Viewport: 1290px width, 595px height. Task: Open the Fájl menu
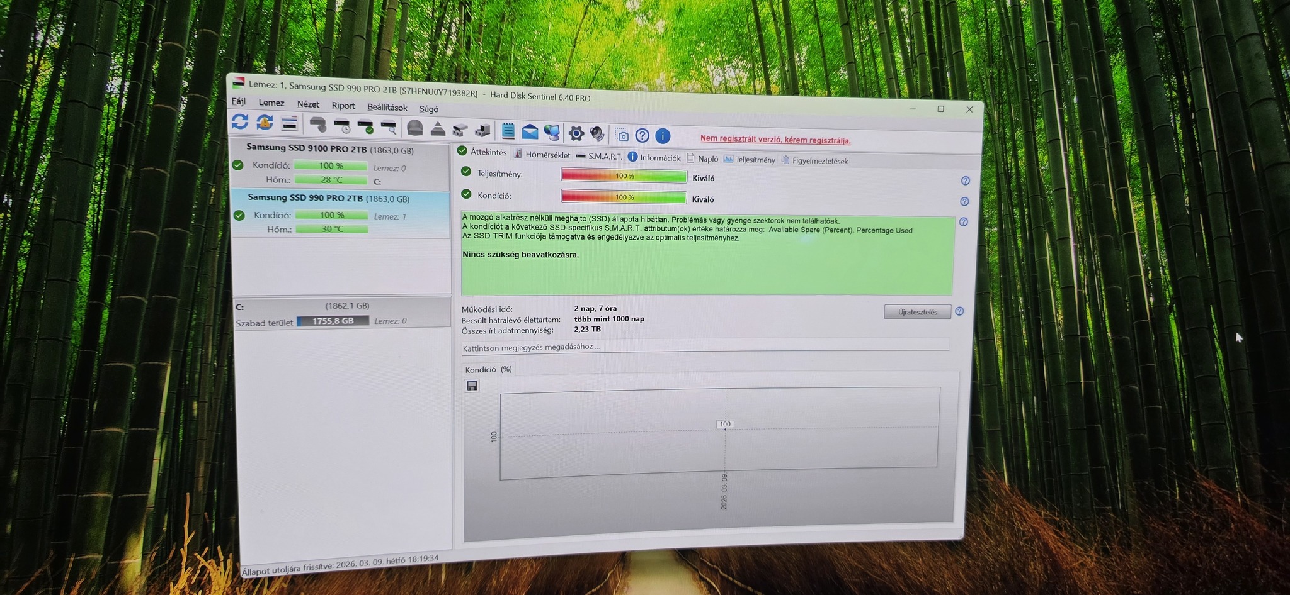coord(239,101)
